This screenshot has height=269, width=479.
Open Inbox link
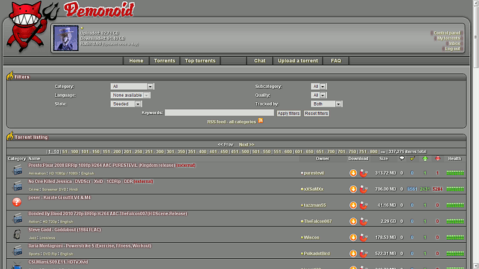coord(454,43)
